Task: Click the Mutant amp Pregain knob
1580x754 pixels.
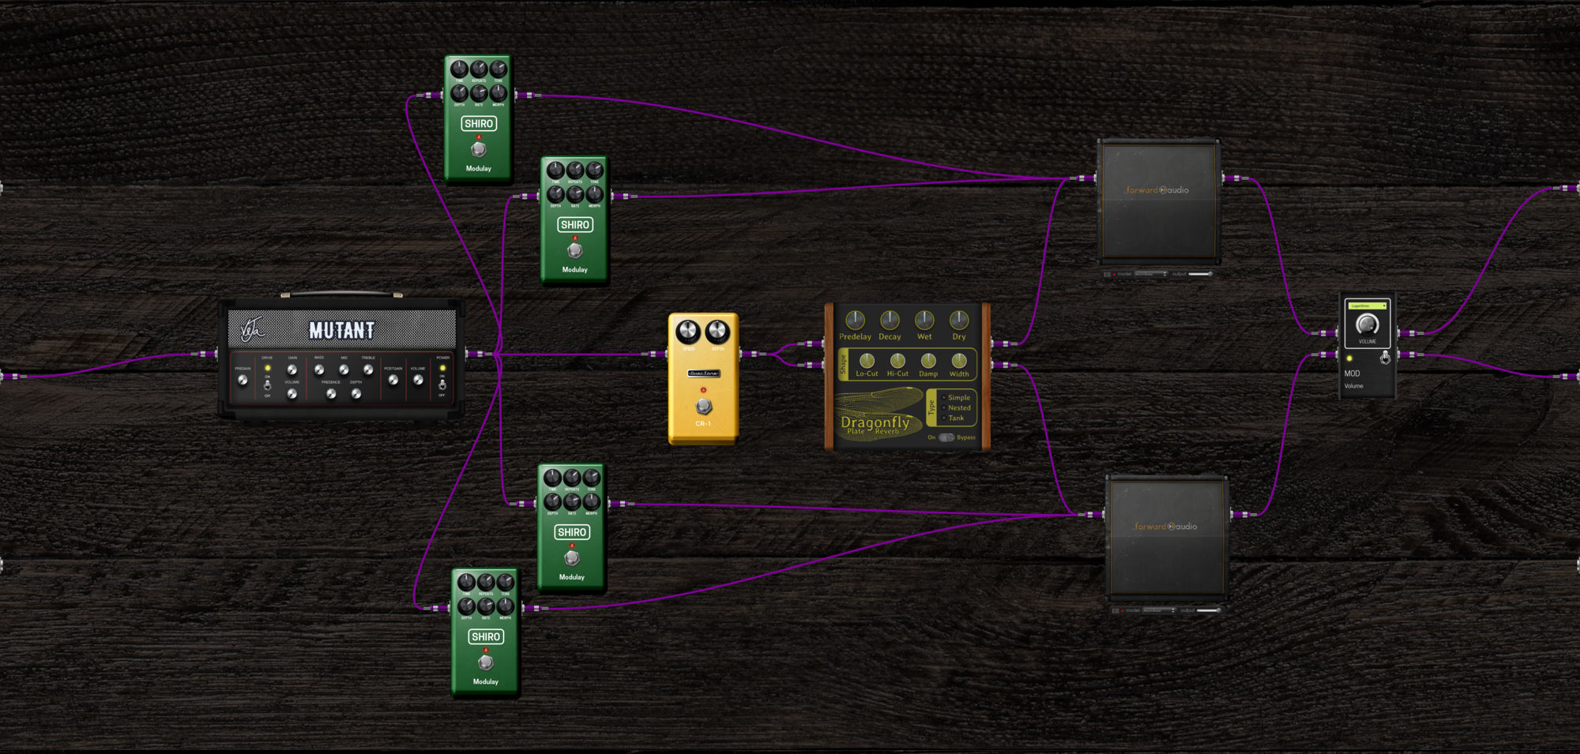Action: pos(243,380)
